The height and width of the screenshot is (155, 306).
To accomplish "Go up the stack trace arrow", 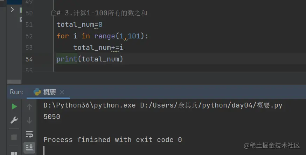I will tap(29, 107).
